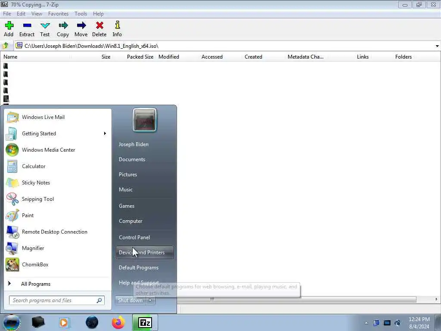Click the Search programs and files box

click(x=57, y=300)
